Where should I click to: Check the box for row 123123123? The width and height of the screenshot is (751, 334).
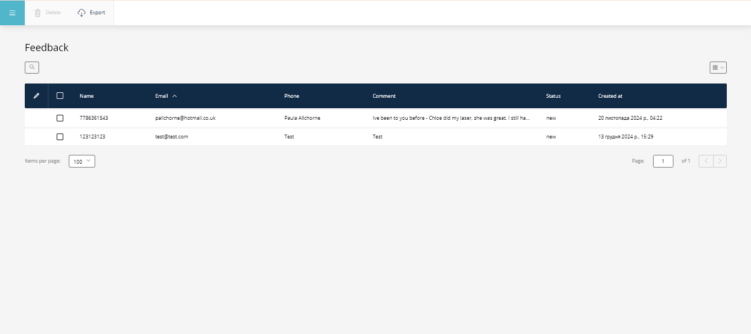[60, 137]
